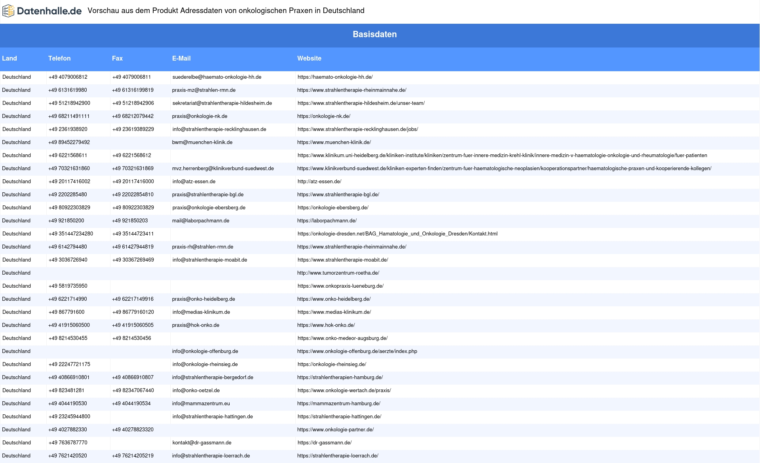
Task: Select email mail@laborpachmann.de
Action: [x=201, y=221]
